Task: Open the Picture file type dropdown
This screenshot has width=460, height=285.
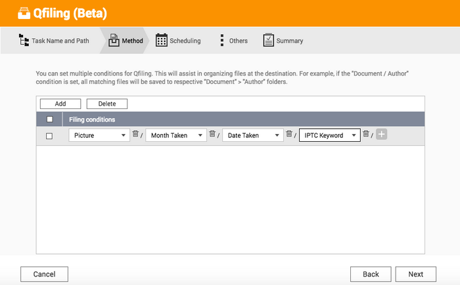Action: [99, 135]
